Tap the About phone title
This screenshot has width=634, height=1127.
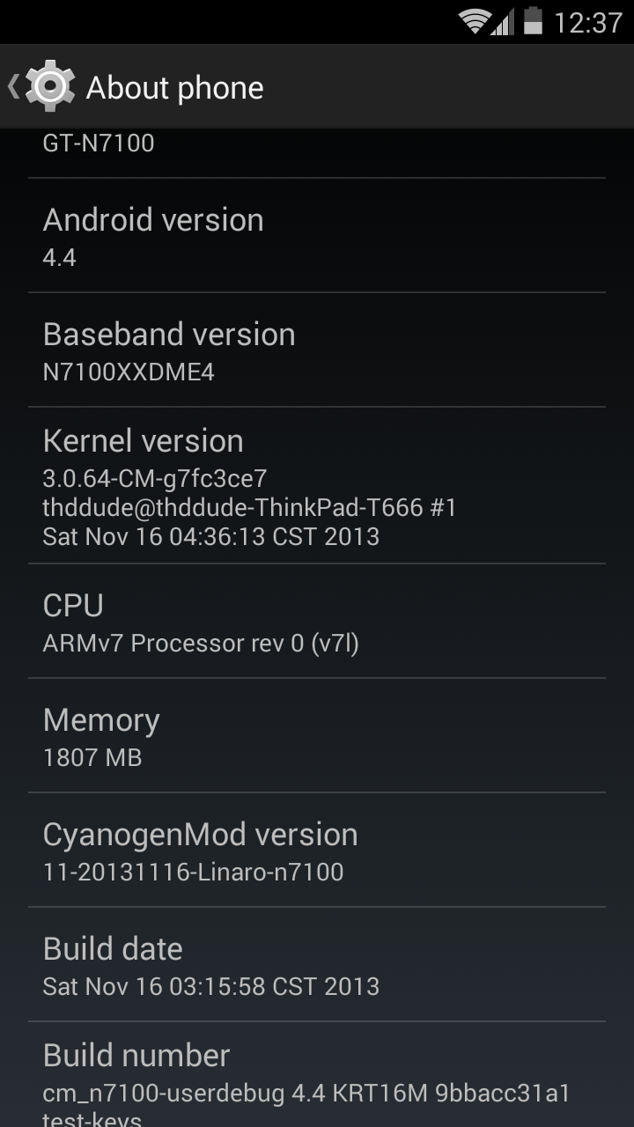point(174,87)
